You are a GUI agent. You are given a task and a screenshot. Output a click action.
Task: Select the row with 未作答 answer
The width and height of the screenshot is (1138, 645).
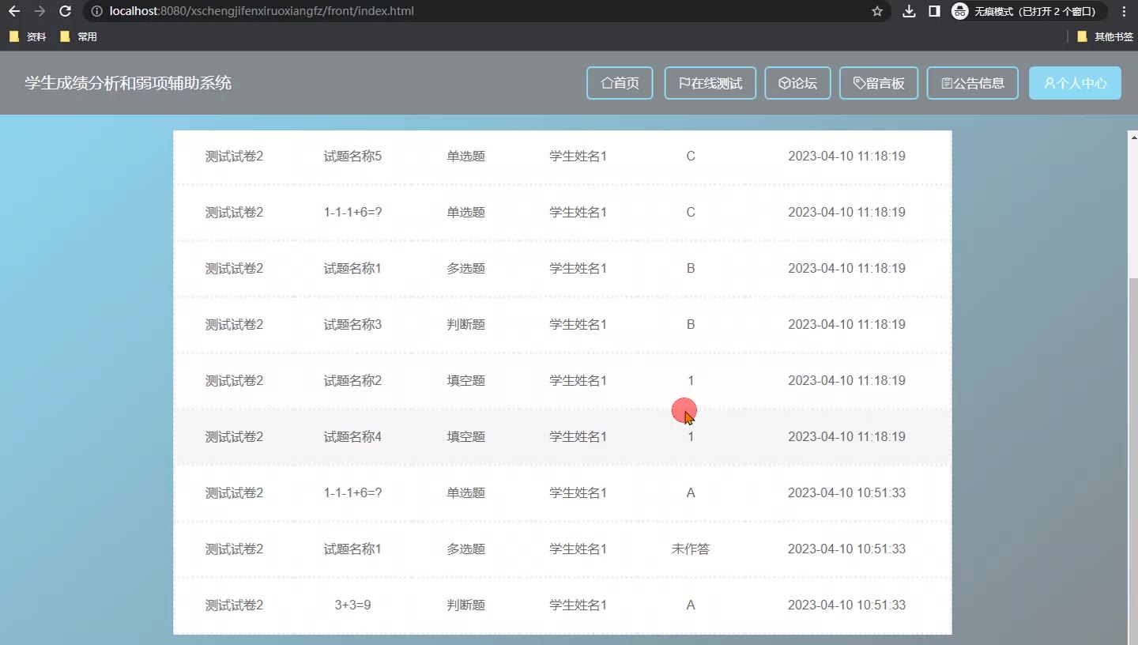(562, 549)
